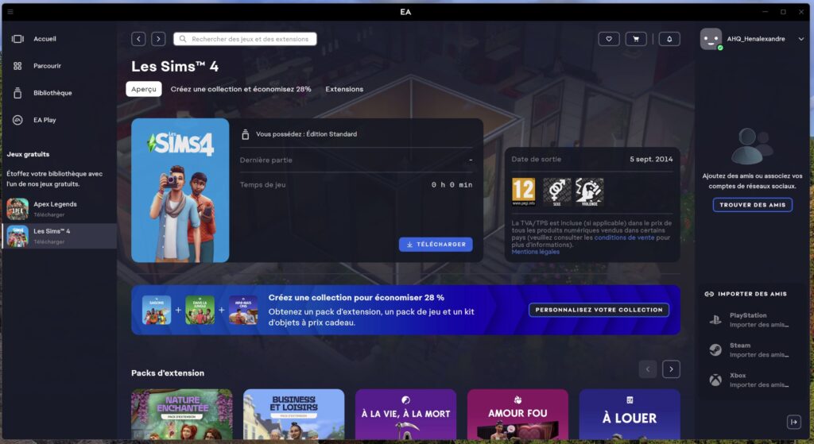Open conditions de vente link
Image resolution: width=814 pixels, height=444 pixels.
tap(624, 237)
